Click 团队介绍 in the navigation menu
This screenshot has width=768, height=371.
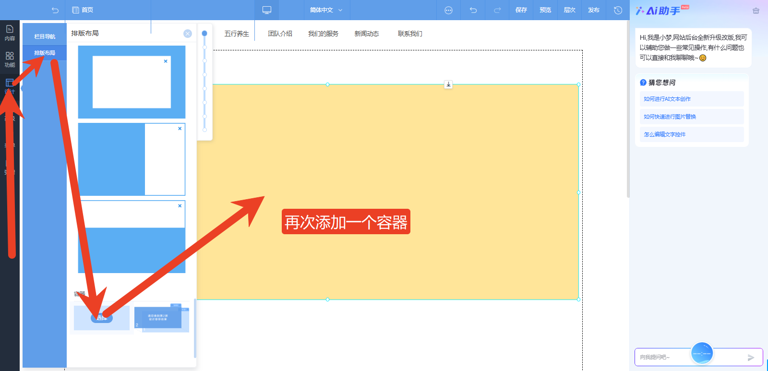pos(280,34)
